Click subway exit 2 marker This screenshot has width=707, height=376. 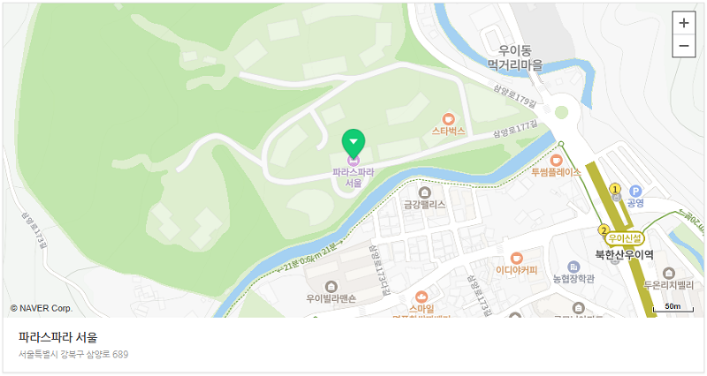point(604,230)
